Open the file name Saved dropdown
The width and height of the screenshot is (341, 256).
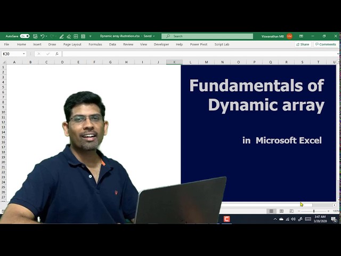[154, 36]
